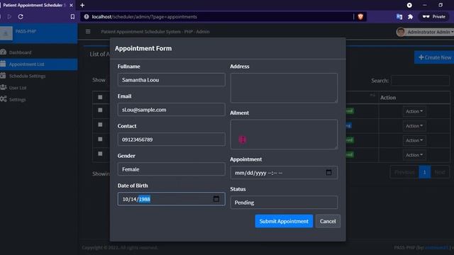Check the fourth appointment row checkbox
This screenshot has height=255, width=454.
click(x=100, y=154)
